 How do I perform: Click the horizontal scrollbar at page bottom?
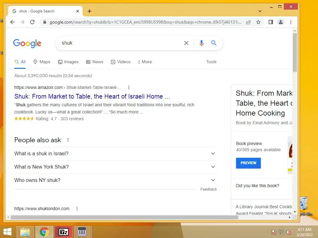coord(124,217)
